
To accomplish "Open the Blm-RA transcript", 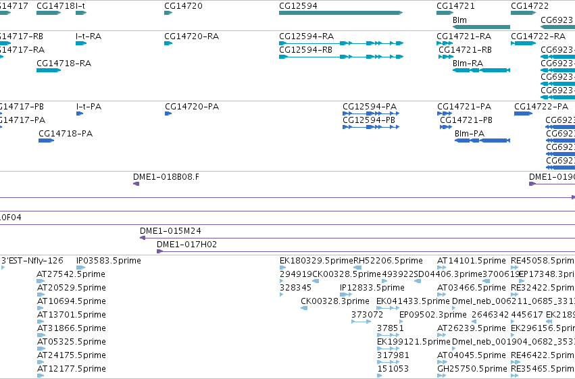I will click(481, 70).
